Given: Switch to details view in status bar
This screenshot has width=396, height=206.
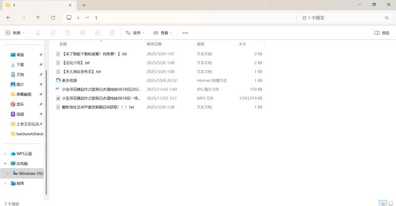Looking at the screenshot, I should pyautogui.click(x=383, y=204).
